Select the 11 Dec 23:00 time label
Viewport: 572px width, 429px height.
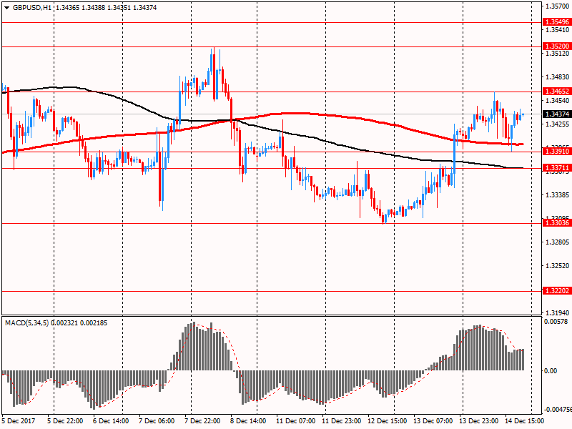[342, 420]
